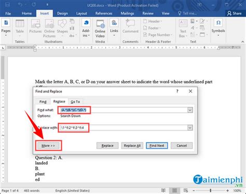
Task: Open the Review ribbon tab
Action: (148, 14)
